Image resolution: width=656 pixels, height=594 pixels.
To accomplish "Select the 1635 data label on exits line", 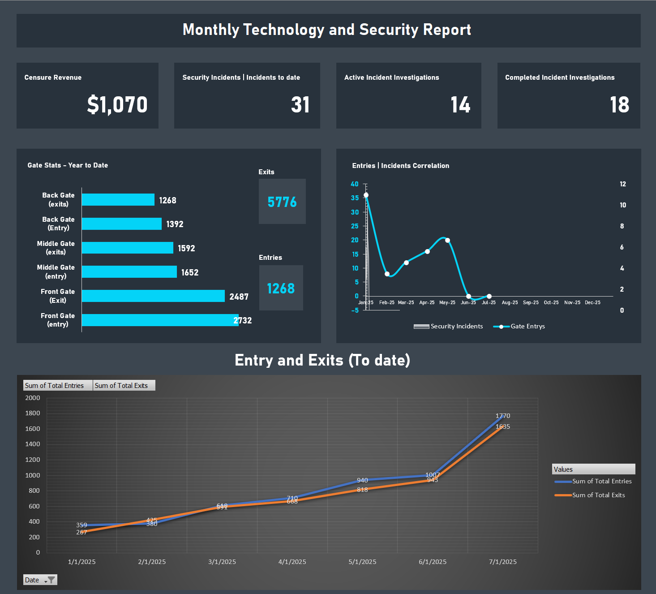I will coord(503,426).
